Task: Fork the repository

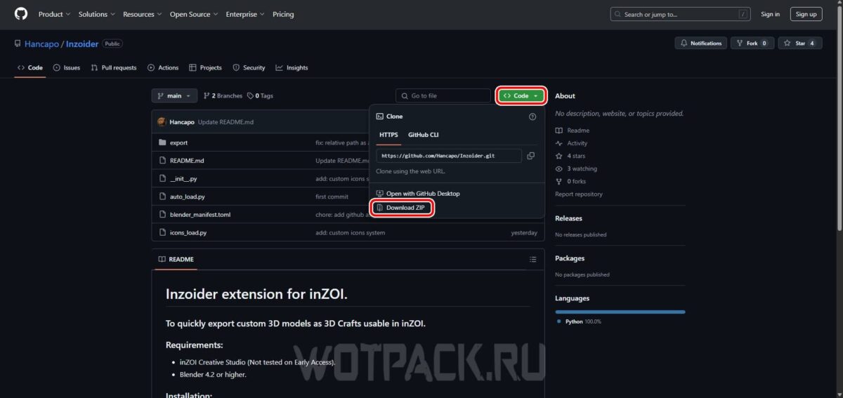Action: (x=752, y=43)
